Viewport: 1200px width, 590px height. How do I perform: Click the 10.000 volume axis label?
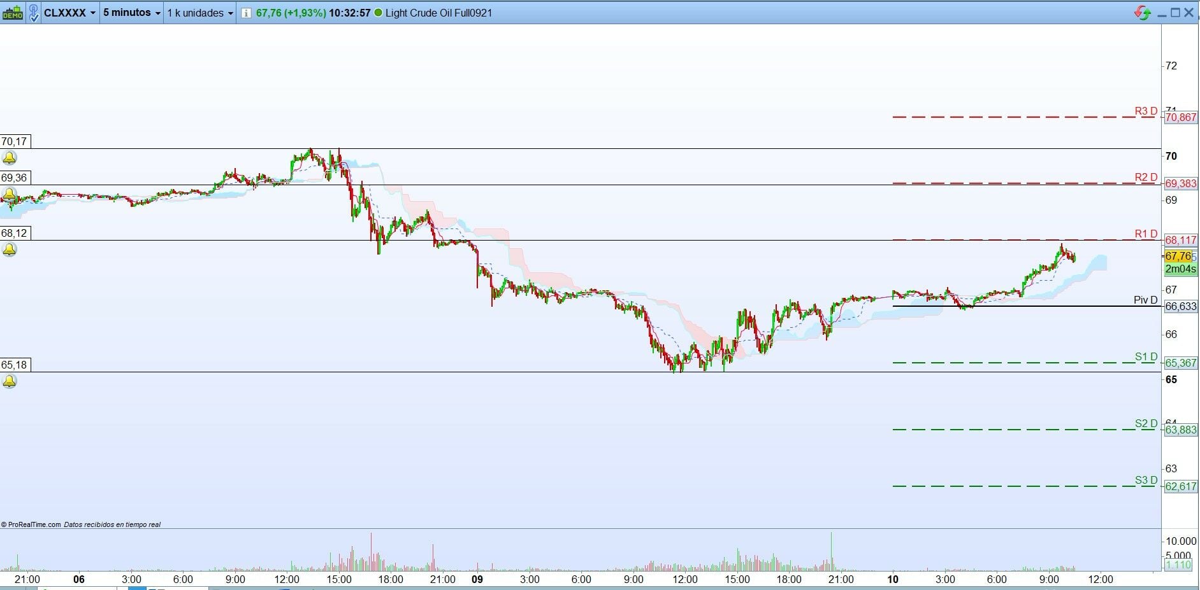[x=1181, y=541]
